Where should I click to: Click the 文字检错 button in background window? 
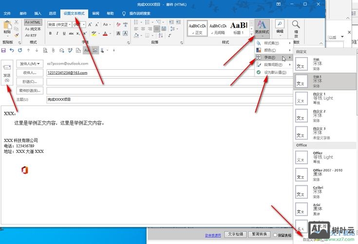236,234
